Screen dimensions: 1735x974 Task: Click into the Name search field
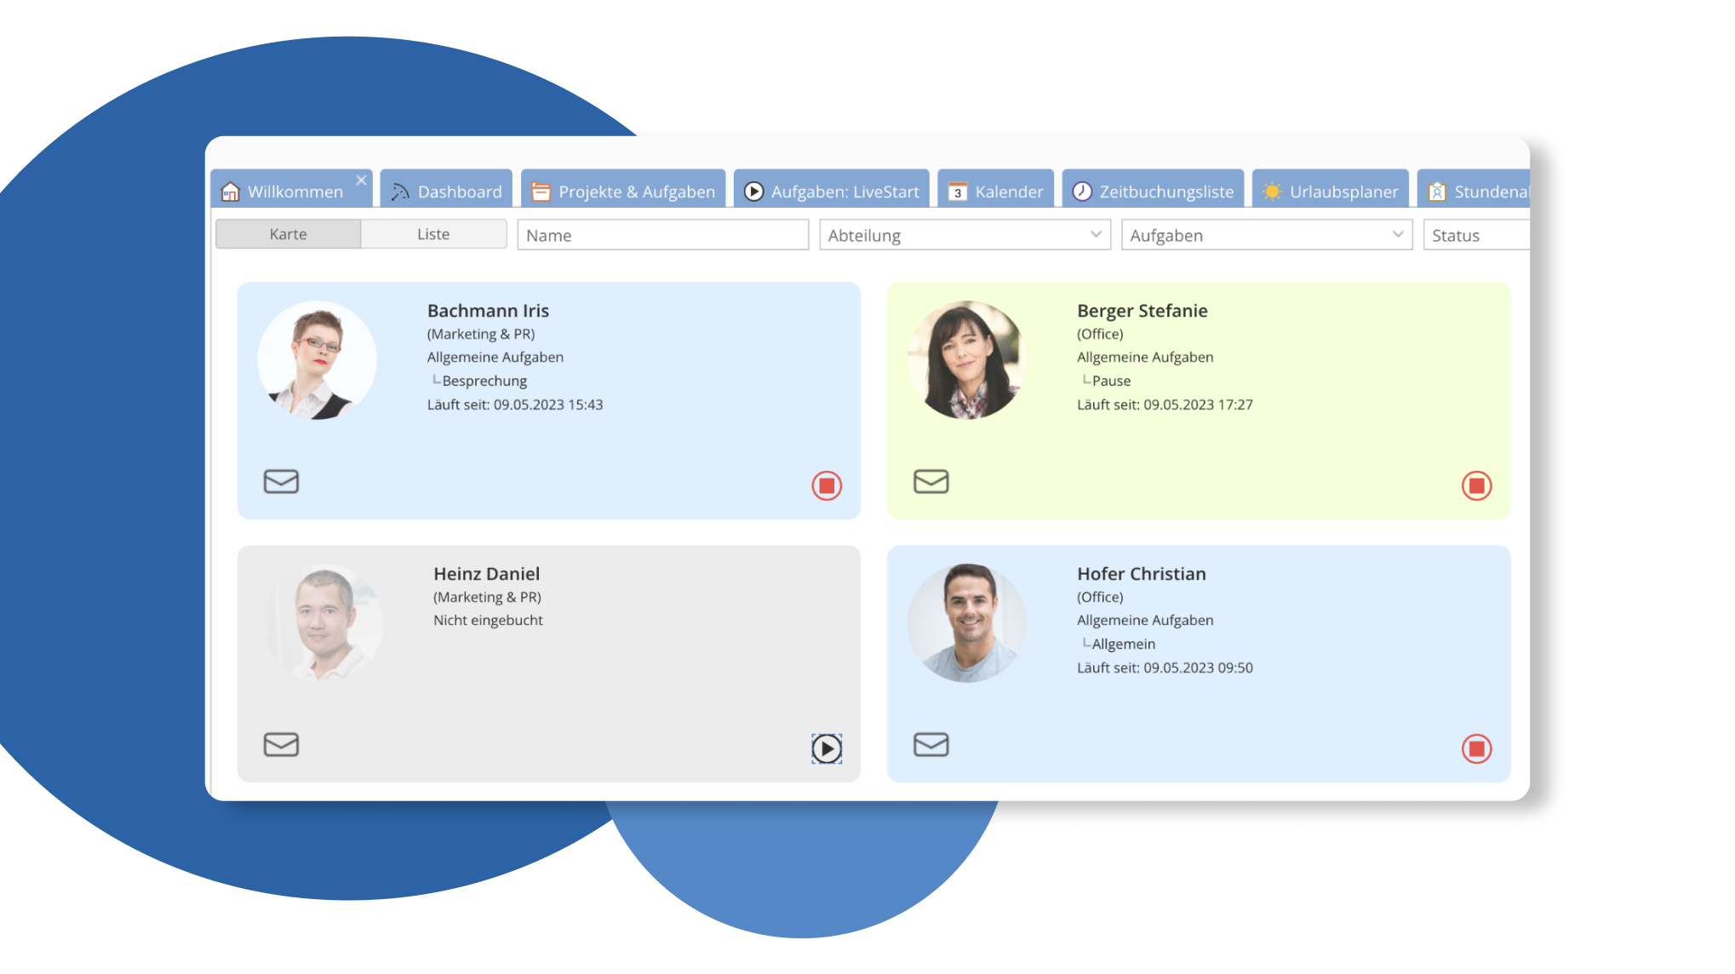pyautogui.click(x=662, y=235)
